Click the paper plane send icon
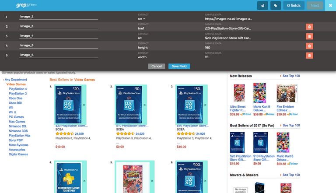Image resolution: width=336 pixels, height=193 pixels. (x=262, y=6)
